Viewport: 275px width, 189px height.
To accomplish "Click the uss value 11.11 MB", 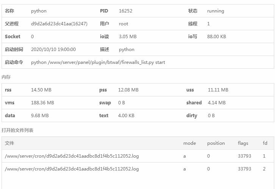I will pos(218,90).
